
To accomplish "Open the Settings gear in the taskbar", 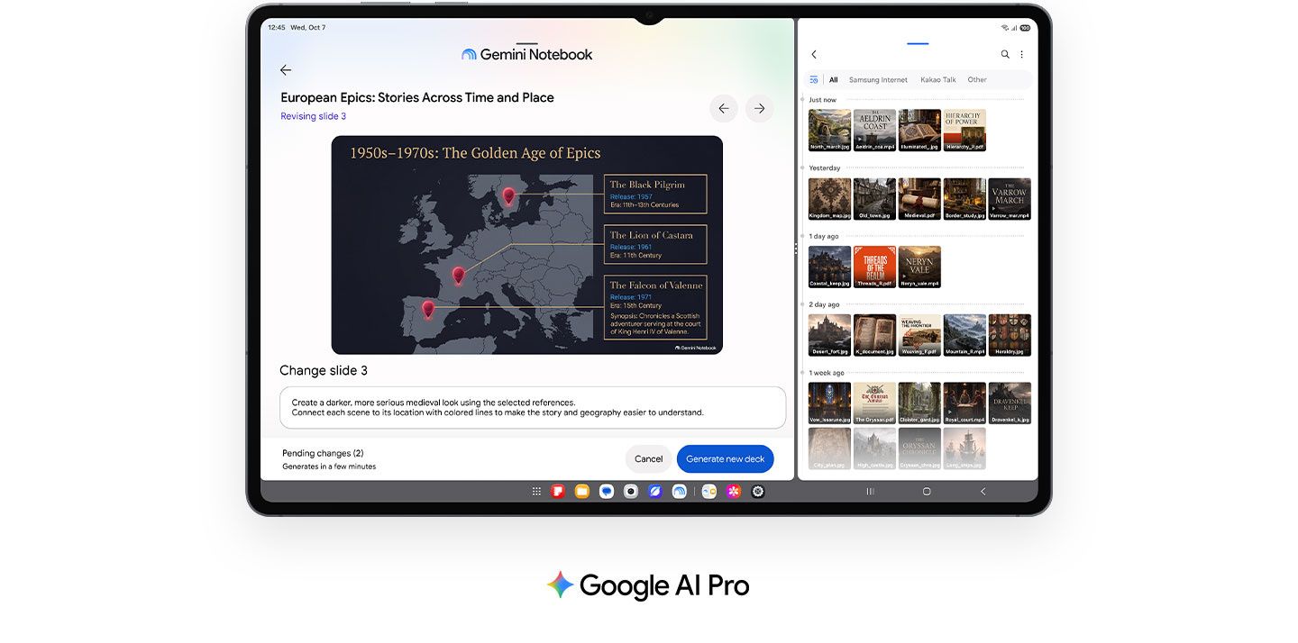I will click(x=758, y=492).
